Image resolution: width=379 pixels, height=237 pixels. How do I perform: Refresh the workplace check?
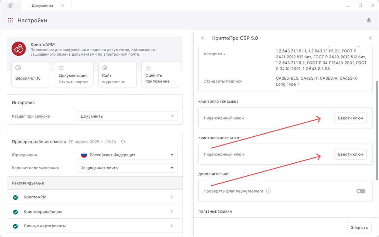point(123,142)
